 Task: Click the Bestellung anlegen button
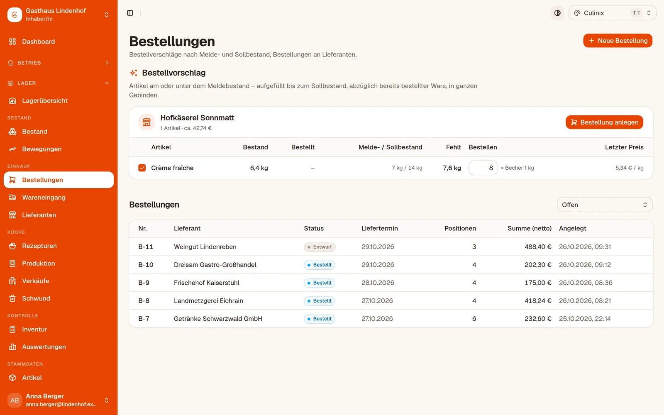pyautogui.click(x=604, y=122)
